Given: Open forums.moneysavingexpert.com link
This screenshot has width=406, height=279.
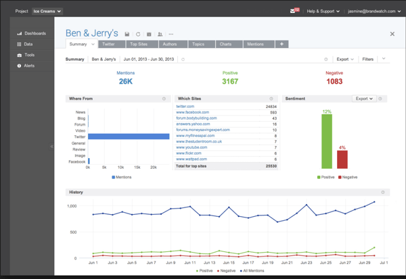Looking at the screenshot, I should point(203,130).
